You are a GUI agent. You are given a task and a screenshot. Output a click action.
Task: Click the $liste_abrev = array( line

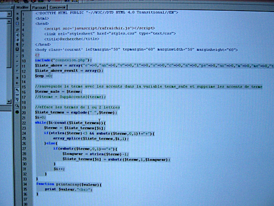tap(154, 66)
